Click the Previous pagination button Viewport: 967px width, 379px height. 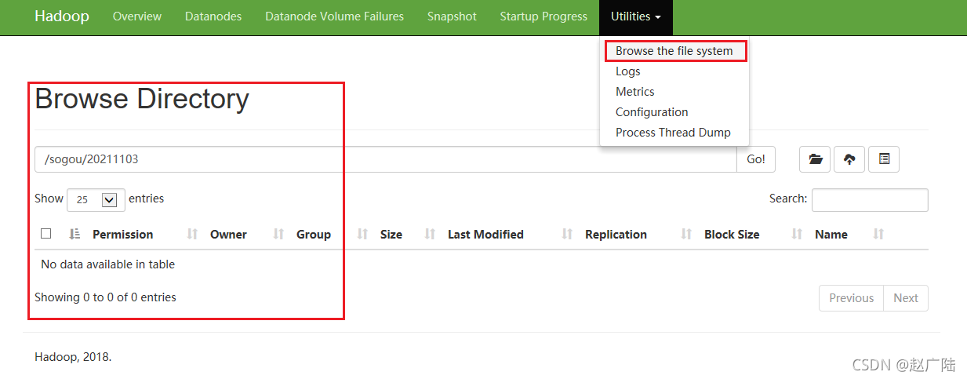coord(851,298)
